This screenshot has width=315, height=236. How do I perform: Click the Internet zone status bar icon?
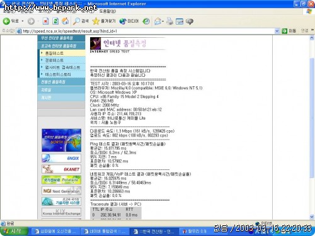click(258, 223)
